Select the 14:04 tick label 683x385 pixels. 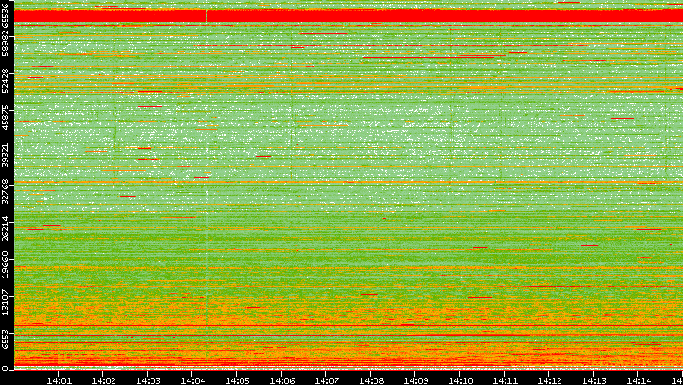pyautogui.click(x=192, y=380)
